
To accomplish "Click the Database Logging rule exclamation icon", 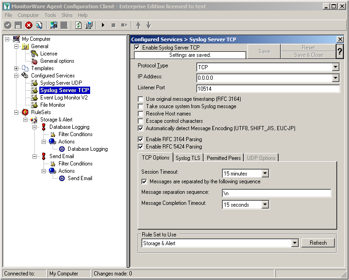I will pyautogui.click(x=43, y=127).
